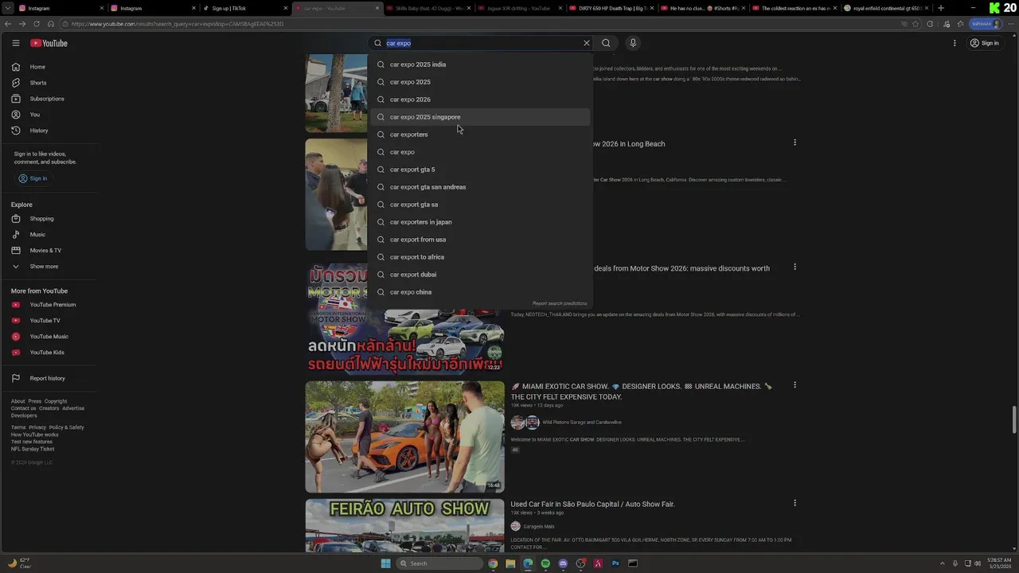Select suggestion 'car export gta san andreas'
1019x573 pixels.
pyautogui.click(x=480, y=187)
